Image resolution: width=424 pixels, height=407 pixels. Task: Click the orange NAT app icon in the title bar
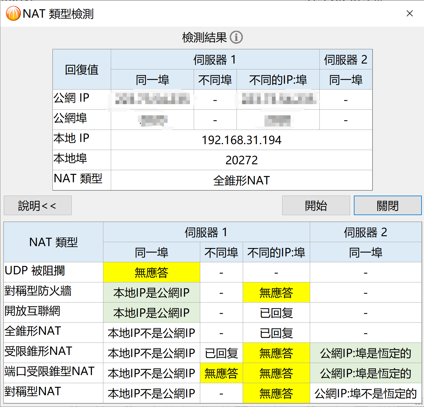[13, 14]
